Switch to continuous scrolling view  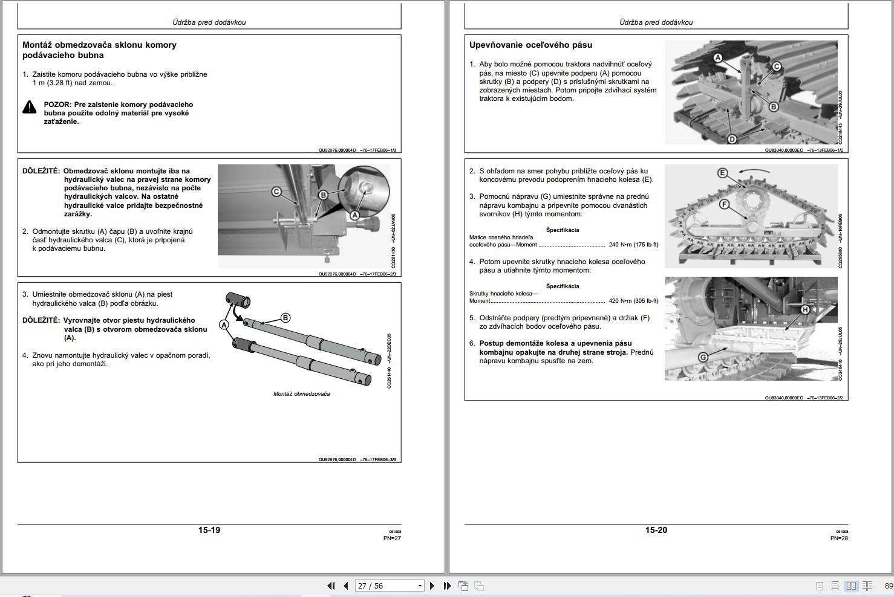pos(835,586)
